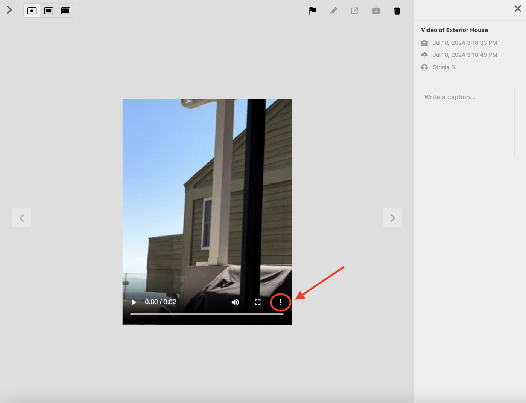Viewport: 526px width, 403px height.
Task: Close the details panel with the X
Action: pos(518,9)
